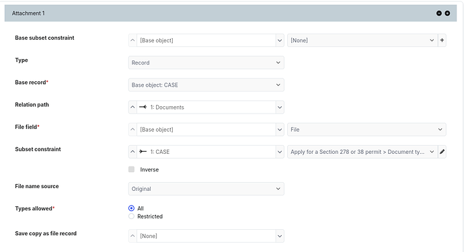Image resolution: width=464 pixels, height=252 pixels.
Task: Open the Base record dropdown showing Base object: CASE
Action: [206, 85]
